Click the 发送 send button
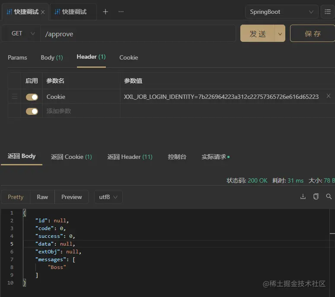335x297 pixels. point(258,34)
